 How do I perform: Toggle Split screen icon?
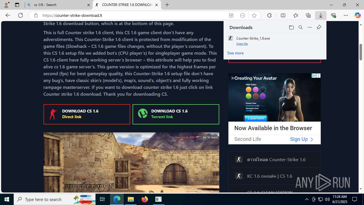pyautogui.click(x=283, y=15)
